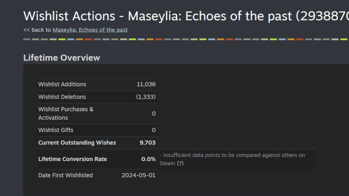Open the Maseylia: Echoes of the past link
Image resolution: width=349 pixels, height=196 pixels.
pos(90,30)
